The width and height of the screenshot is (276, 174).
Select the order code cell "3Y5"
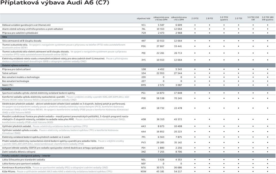click(143, 60)
